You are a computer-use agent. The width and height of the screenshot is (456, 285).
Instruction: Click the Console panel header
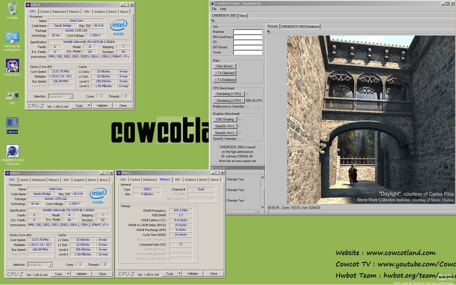237,168
